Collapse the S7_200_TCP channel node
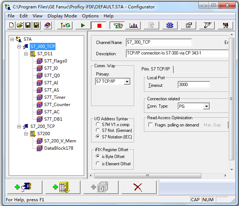Image resolution: width=239 pixels, height=206 pixels. (19, 126)
